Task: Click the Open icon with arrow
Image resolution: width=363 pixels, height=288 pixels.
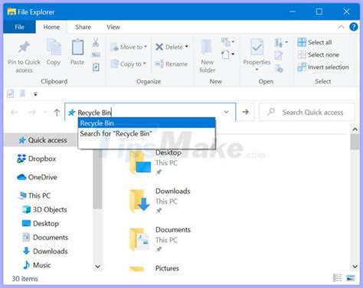Action: coord(279,42)
